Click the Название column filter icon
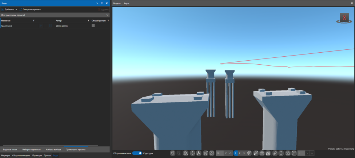The height and width of the screenshot is (158, 355). tap(34, 21)
